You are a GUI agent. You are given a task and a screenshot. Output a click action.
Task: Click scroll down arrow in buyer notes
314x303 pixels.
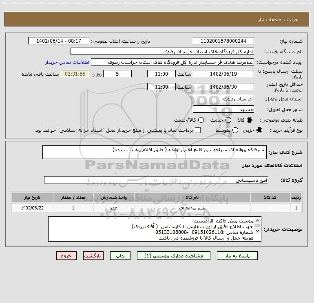[x=258, y=231]
